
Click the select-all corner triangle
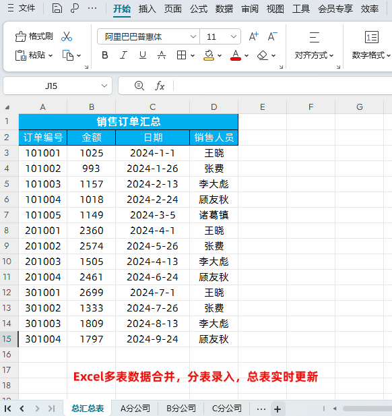tap(7, 107)
